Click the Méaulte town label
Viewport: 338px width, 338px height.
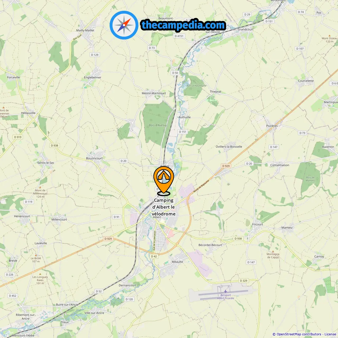[177, 262]
